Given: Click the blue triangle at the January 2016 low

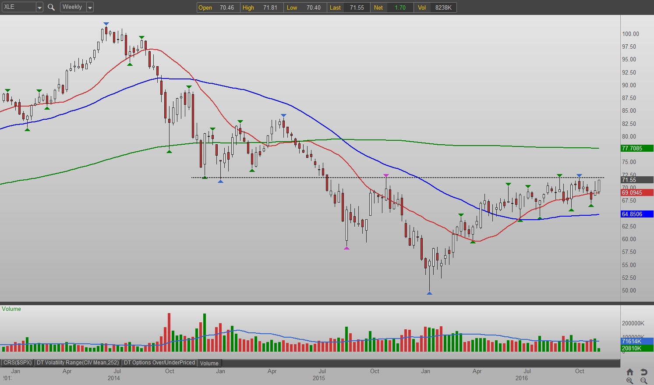Looking at the screenshot, I should tap(429, 292).
